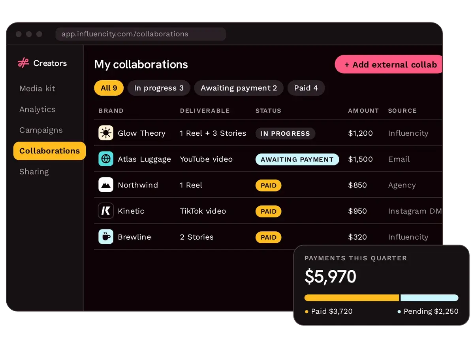The image size is (474, 356).
Task: Click the $850 amount
Action: point(357,185)
